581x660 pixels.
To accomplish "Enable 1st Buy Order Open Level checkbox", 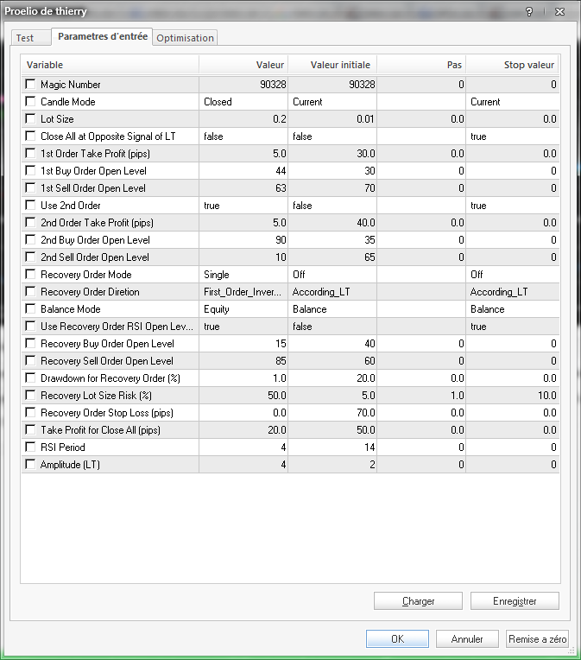I will [30, 170].
